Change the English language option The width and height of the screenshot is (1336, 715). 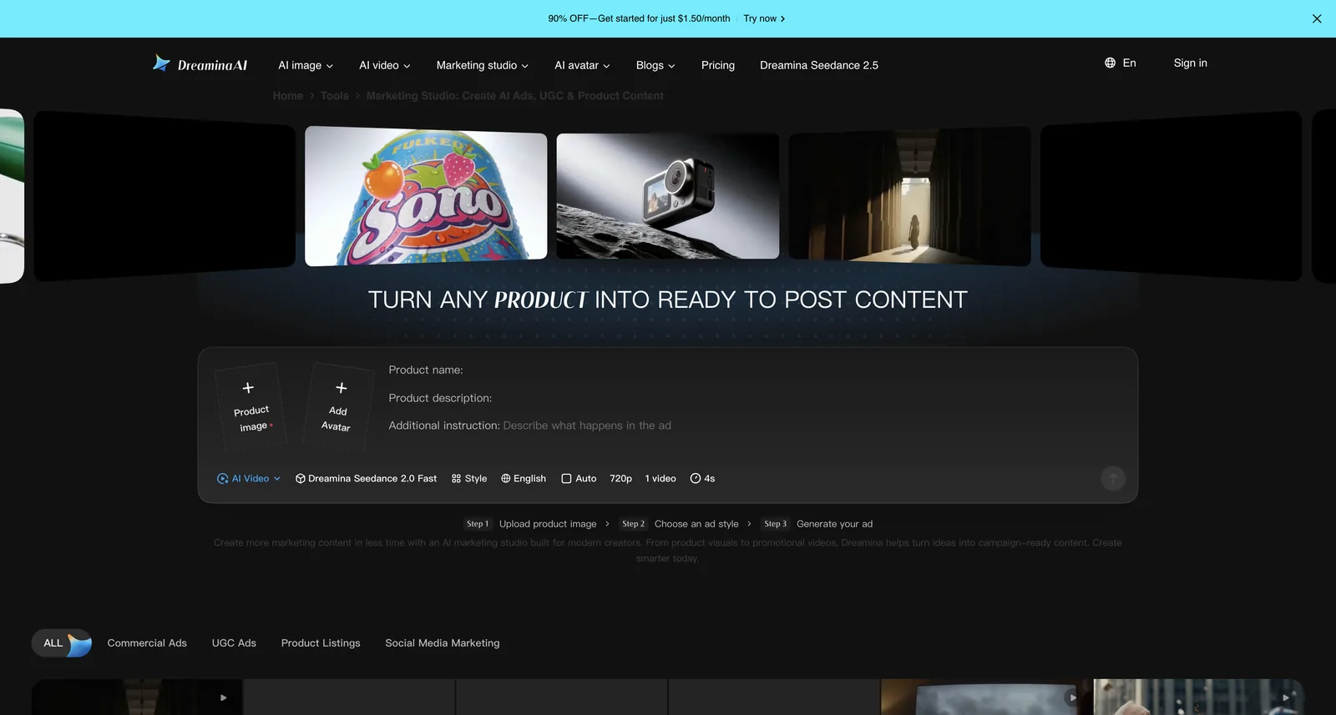click(x=524, y=479)
